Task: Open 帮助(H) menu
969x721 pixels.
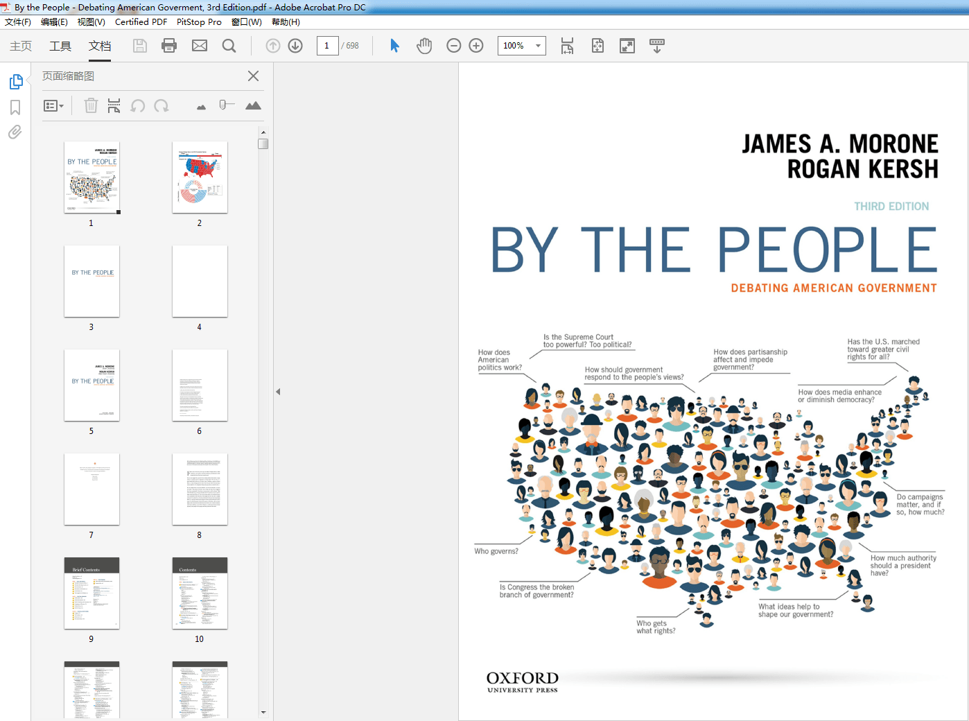Action: point(286,22)
